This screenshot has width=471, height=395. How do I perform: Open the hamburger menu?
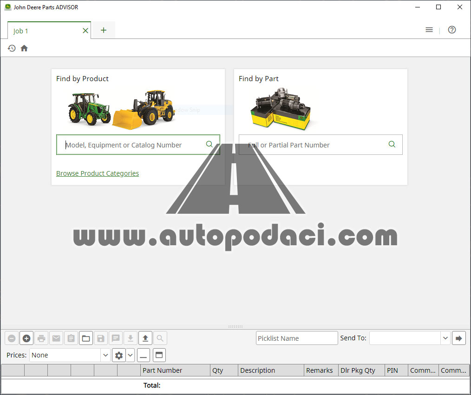429,30
